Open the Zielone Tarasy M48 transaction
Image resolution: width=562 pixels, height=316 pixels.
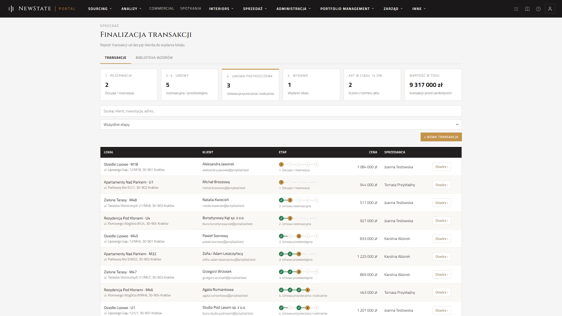[x=442, y=203]
